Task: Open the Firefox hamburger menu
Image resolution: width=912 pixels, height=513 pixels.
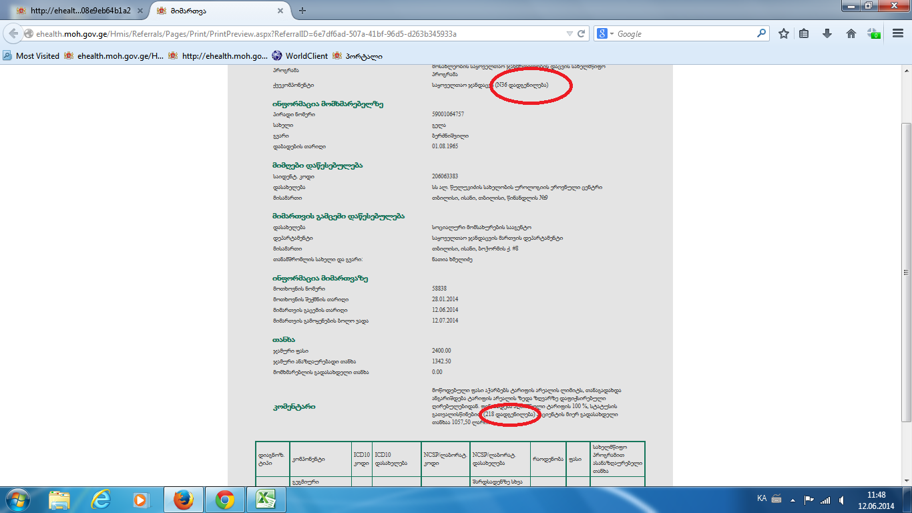Action: point(898,33)
